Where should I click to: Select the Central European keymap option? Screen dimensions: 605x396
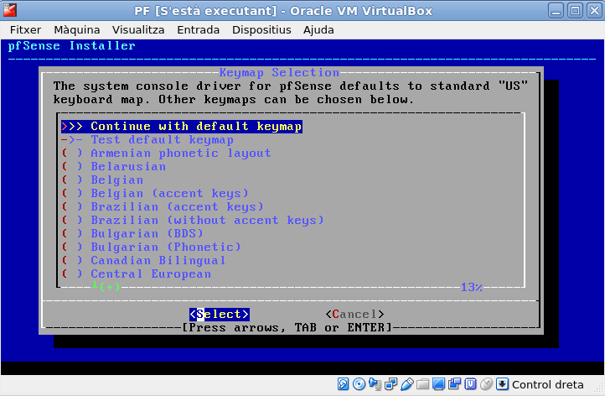(137, 274)
